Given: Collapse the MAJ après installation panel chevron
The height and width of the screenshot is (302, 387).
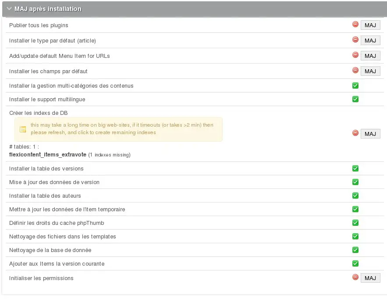Looking at the screenshot, I should (9, 9).
